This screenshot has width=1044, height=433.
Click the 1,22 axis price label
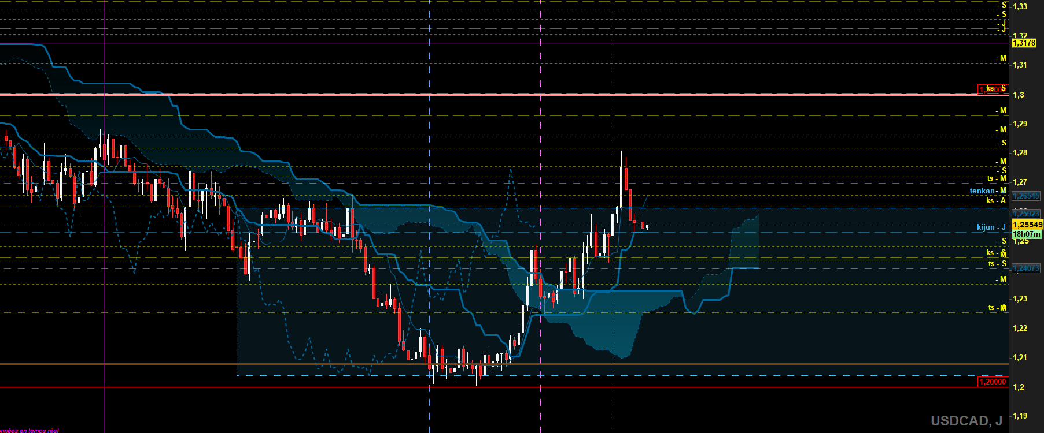pos(1020,328)
